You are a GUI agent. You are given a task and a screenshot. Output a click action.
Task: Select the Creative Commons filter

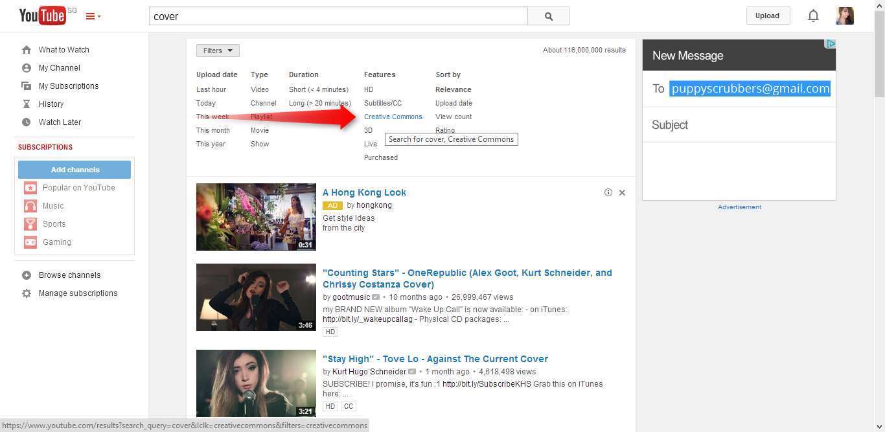click(x=393, y=117)
